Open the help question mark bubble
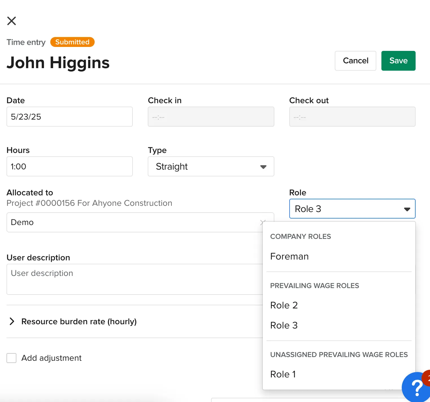Viewport: 430px width, 402px height. pyautogui.click(x=416, y=388)
